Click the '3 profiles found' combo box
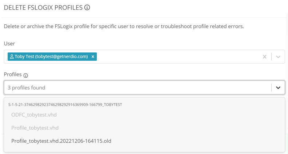The width and height of the screenshot is (288, 154). pyautogui.click(x=144, y=88)
